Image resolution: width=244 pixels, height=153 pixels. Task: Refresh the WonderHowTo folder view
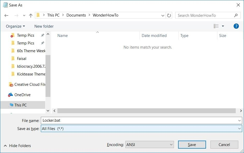169,16
